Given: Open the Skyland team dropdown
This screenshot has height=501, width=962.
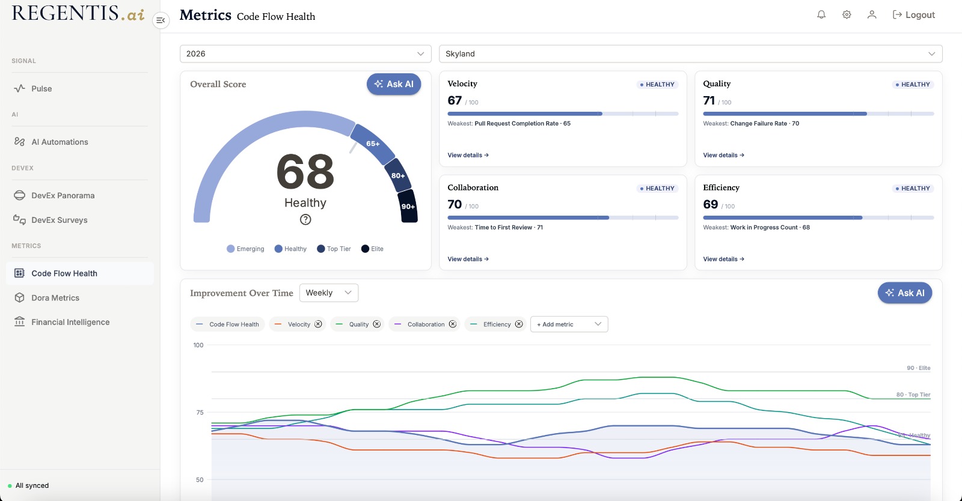Looking at the screenshot, I should pyautogui.click(x=690, y=53).
